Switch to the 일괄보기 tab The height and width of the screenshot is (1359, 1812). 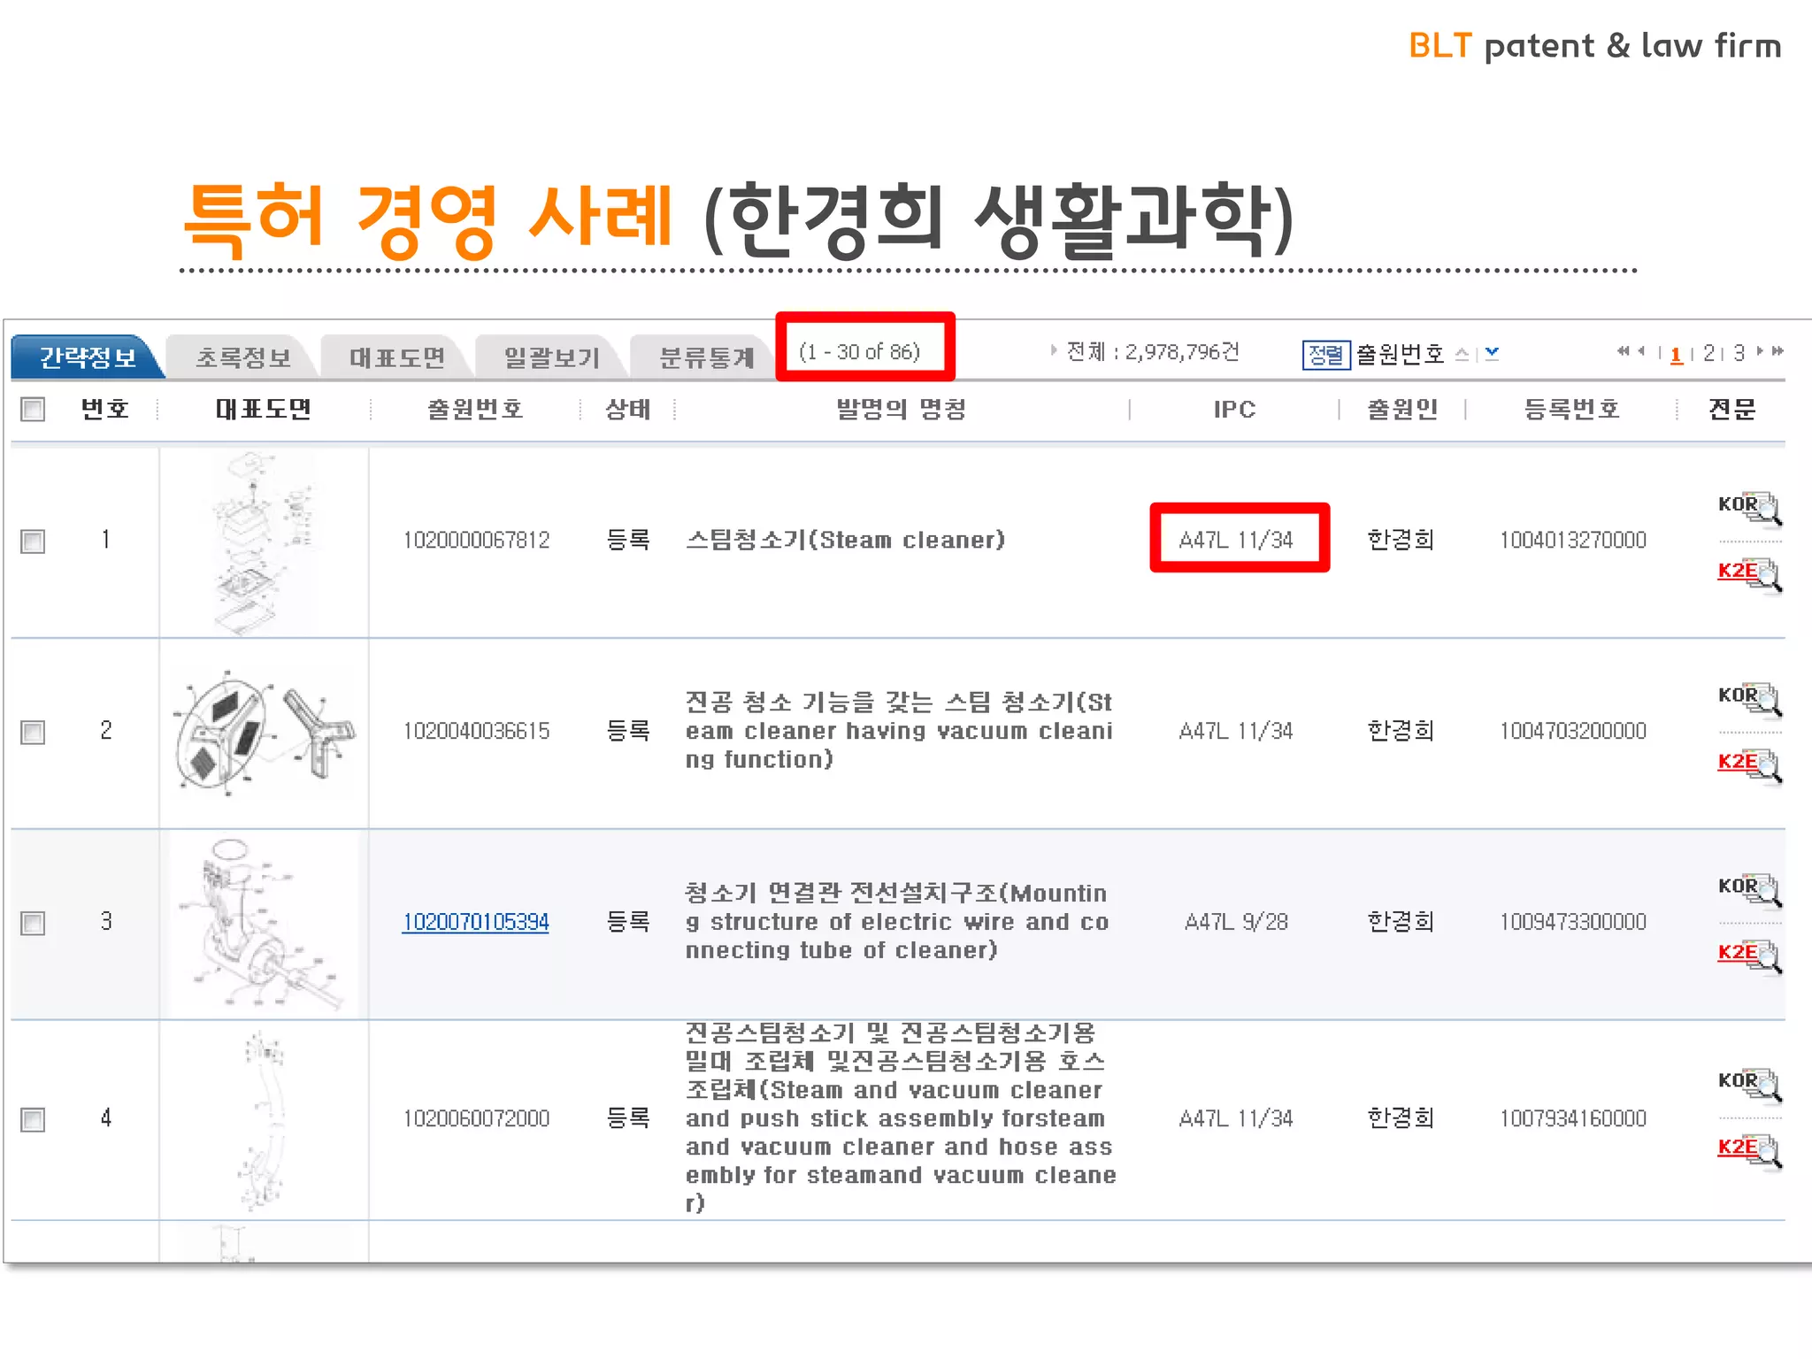(552, 357)
